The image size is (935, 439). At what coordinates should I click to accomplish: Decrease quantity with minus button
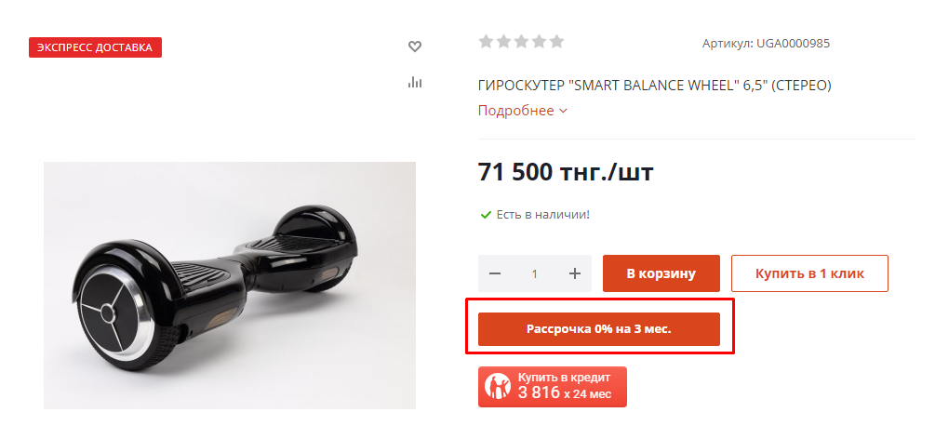(x=494, y=273)
